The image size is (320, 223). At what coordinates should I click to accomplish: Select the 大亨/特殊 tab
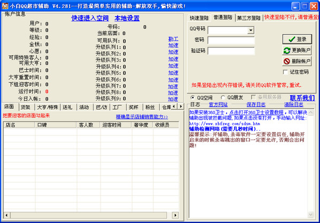(x=48, y=107)
